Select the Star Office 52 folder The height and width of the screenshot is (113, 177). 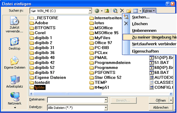click(105, 78)
